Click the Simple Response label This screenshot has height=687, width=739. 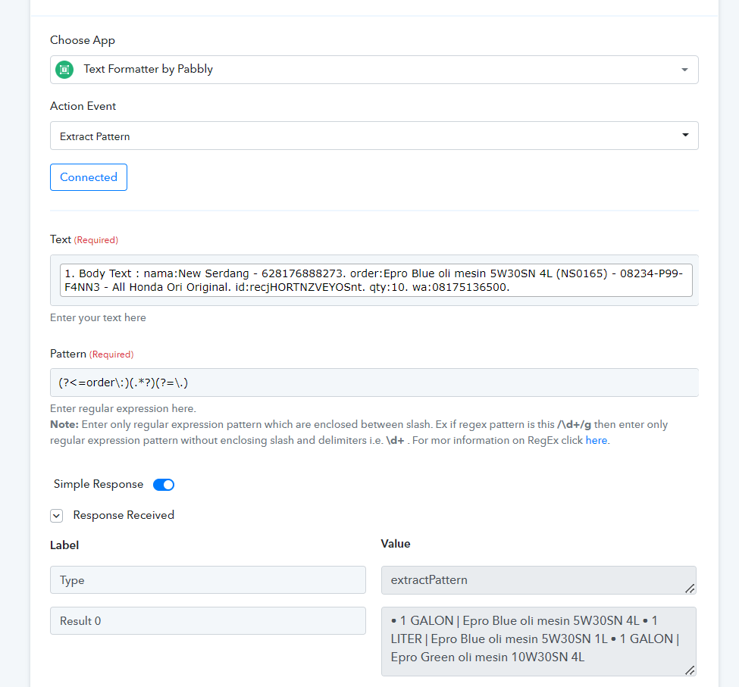99,484
